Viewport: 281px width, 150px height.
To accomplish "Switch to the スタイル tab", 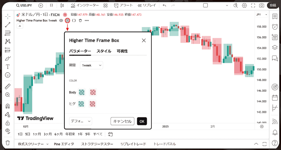I will point(104,51).
